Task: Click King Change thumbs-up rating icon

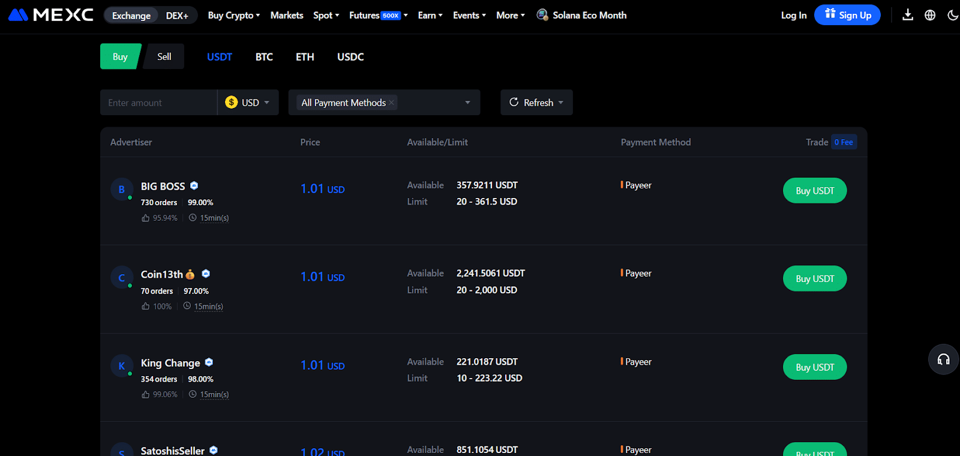Action: pyautogui.click(x=145, y=394)
